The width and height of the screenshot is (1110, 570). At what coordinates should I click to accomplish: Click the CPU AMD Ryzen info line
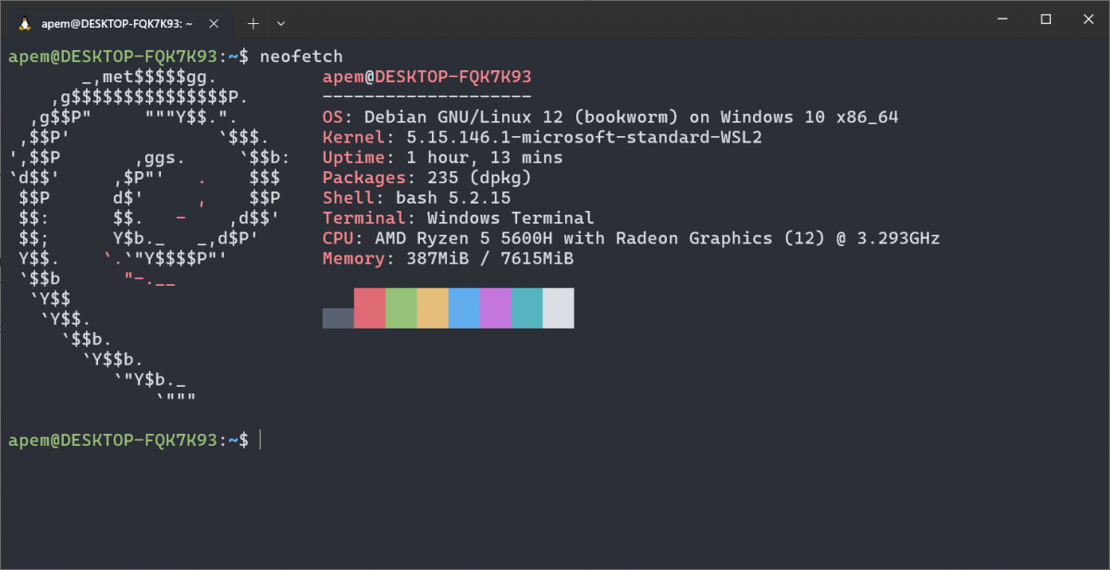pyautogui.click(x=631, y=238)
